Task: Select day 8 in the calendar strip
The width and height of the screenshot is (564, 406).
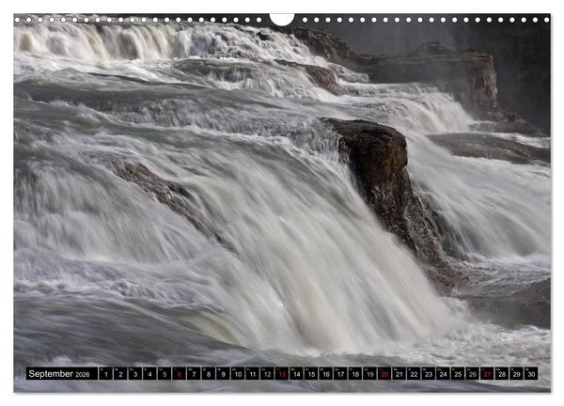Action: (209, 374)
